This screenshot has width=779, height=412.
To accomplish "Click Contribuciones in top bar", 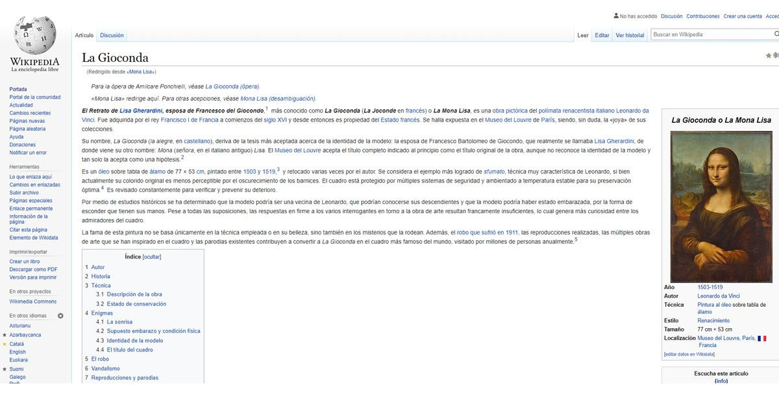I will [703, 16].
